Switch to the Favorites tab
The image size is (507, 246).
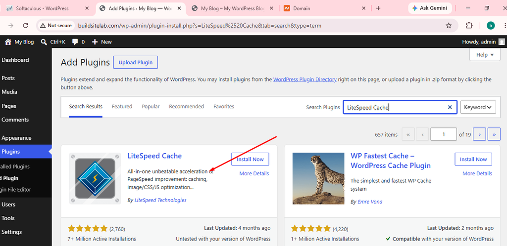[224, 106]
